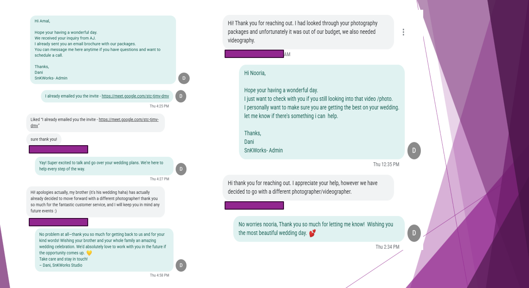Image resolution: width=529 pixels, height=288 pixels.
Task: Click the "Thu 4:25 PM" timestamp
Action: click(159, 106)
